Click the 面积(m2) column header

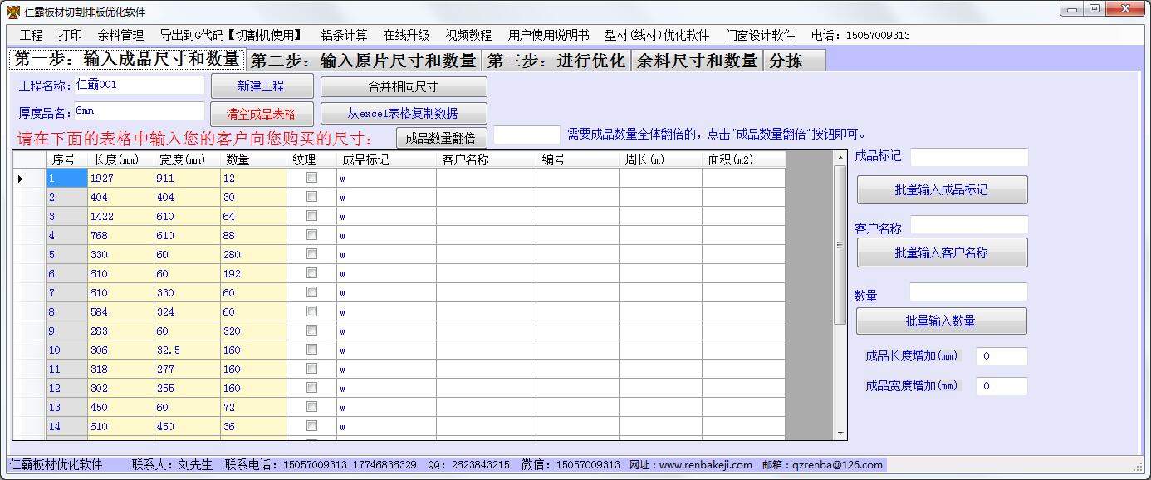[x=743, y=159]
